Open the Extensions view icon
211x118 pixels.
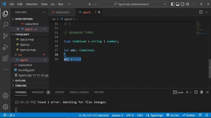[5, 58]
